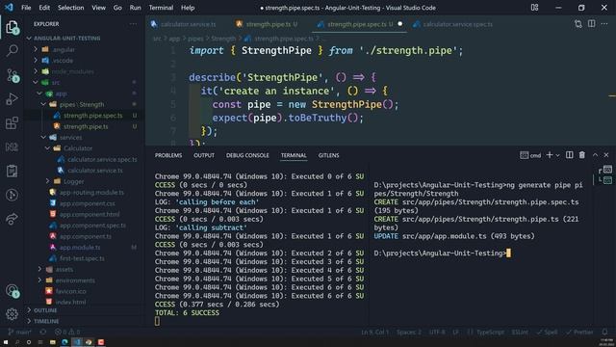Click ESLint in the status bar
This screenshot has width=616, height=347.
tap(520, 332)
